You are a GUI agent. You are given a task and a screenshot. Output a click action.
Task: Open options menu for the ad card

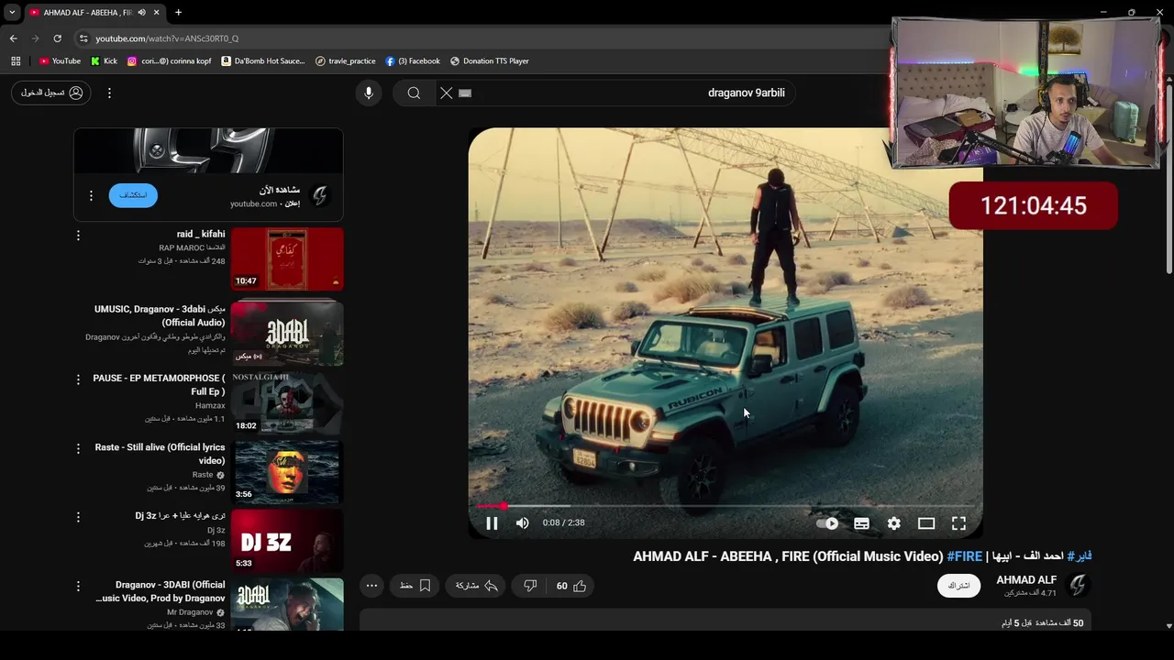click(x=91, y=195)
